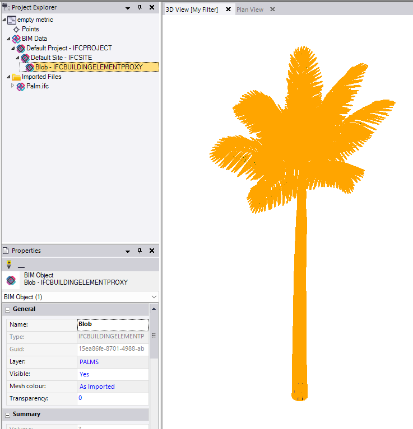Click the Layer: property label

tap(17, 361)
